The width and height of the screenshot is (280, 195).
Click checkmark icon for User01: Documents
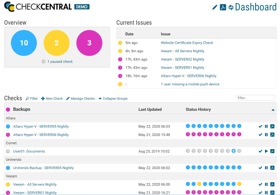click(x=260, y=151)
